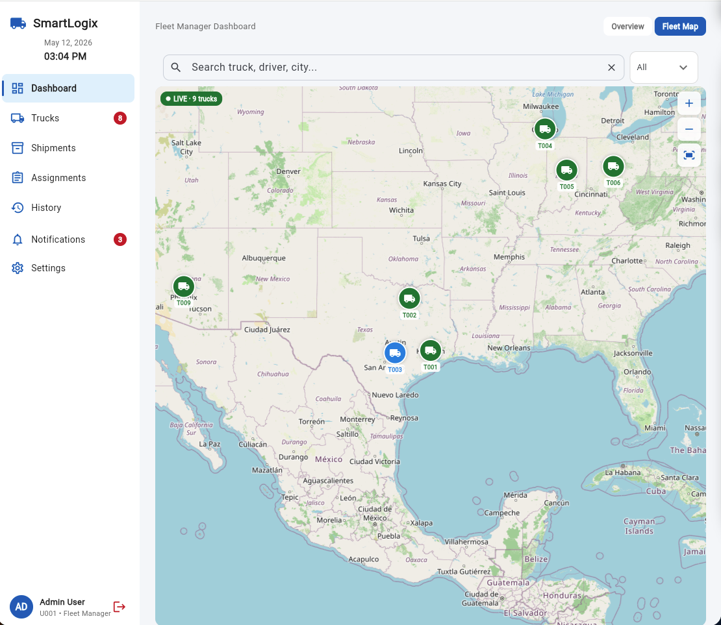Image resolution: width=721 pixels, height=625 pixels.
Task: Open Notifications list
Action: 68,239
